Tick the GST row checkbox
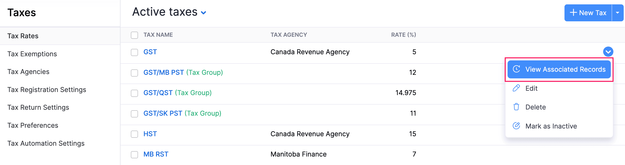Image resolution: width=625 pixels, height=165 pixels. click(x=134, y=52)
